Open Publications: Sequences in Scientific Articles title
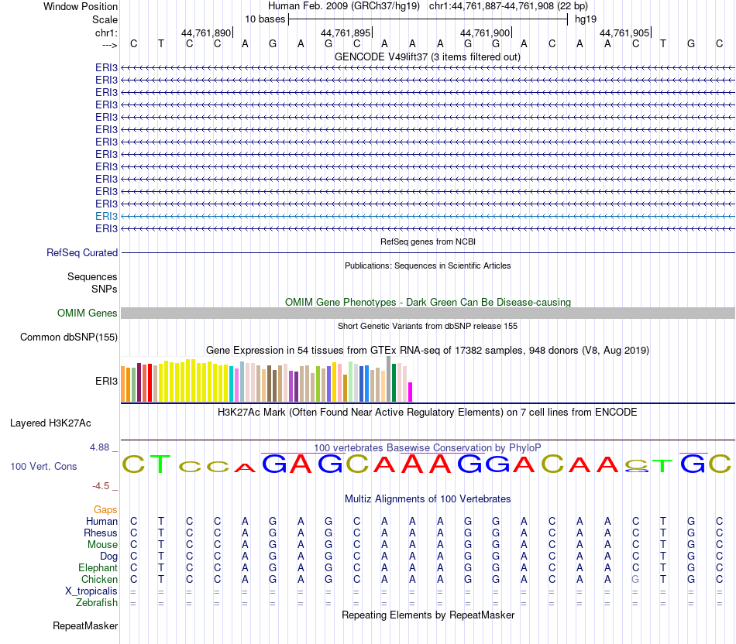The image size is (736, 644). pyautogui.click(x=428, y=265)
